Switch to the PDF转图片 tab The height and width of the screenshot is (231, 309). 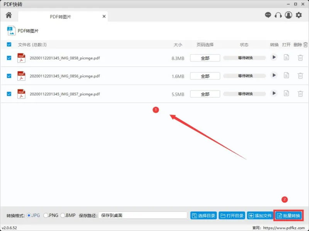[x=63, y=17]
